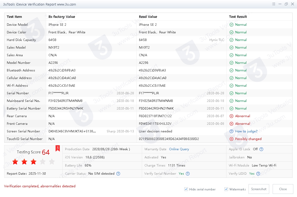This screenshot has height=197, width=297.
Task: Click the Test Result column header
Action: [238, 17]
